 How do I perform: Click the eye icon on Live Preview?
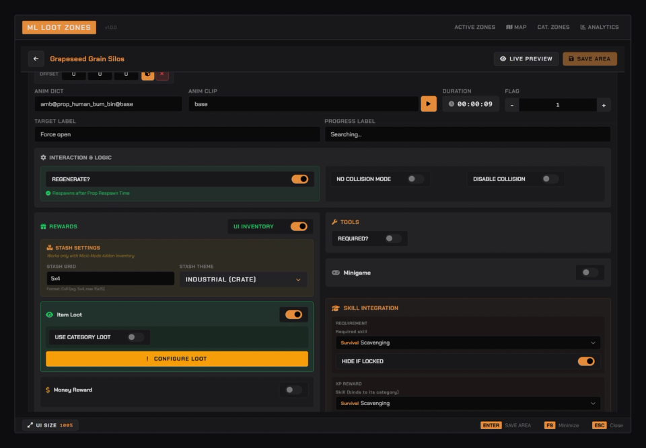point(503,59)
